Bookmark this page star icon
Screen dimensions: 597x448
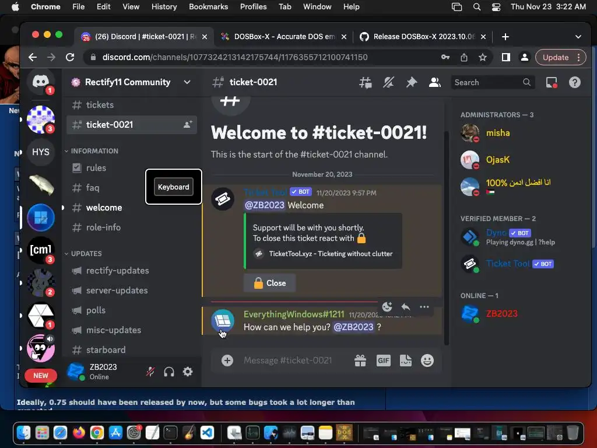tap(483, 57)
